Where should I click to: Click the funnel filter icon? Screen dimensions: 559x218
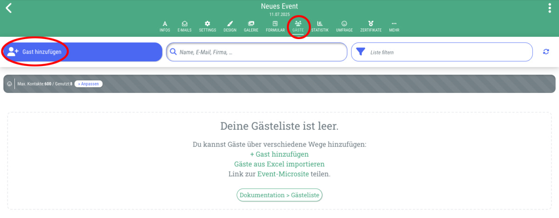pyautogui.click(x=361, y=52)
